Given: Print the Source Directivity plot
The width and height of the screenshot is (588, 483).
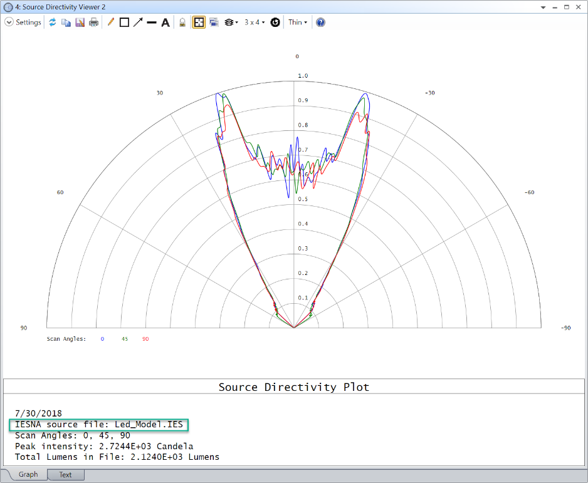Looking at the screenshot, I should [93, 22].
